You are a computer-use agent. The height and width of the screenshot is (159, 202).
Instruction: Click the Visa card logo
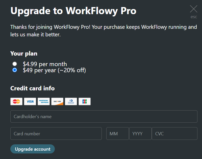(x=30, y=101)
